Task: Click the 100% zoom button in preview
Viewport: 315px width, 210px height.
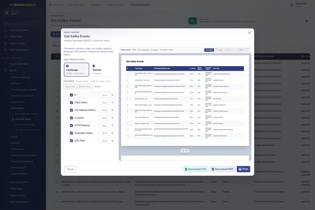Action: click(241, 50)
